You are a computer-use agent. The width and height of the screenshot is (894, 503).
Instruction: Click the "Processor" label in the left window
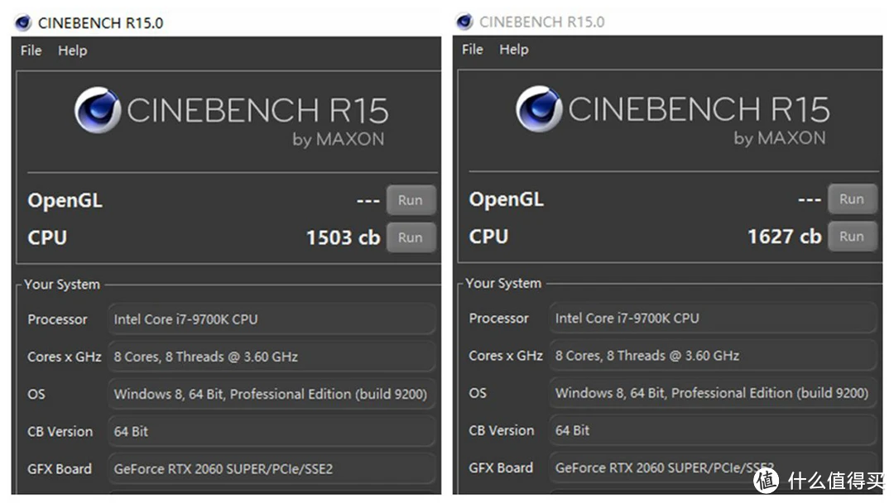[58, 319]
